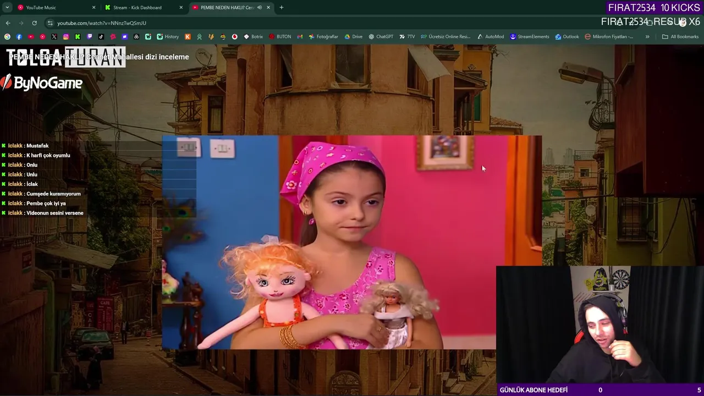Close the PEMBE NEDEN HAKLI tab

click(x=268, y=7)
